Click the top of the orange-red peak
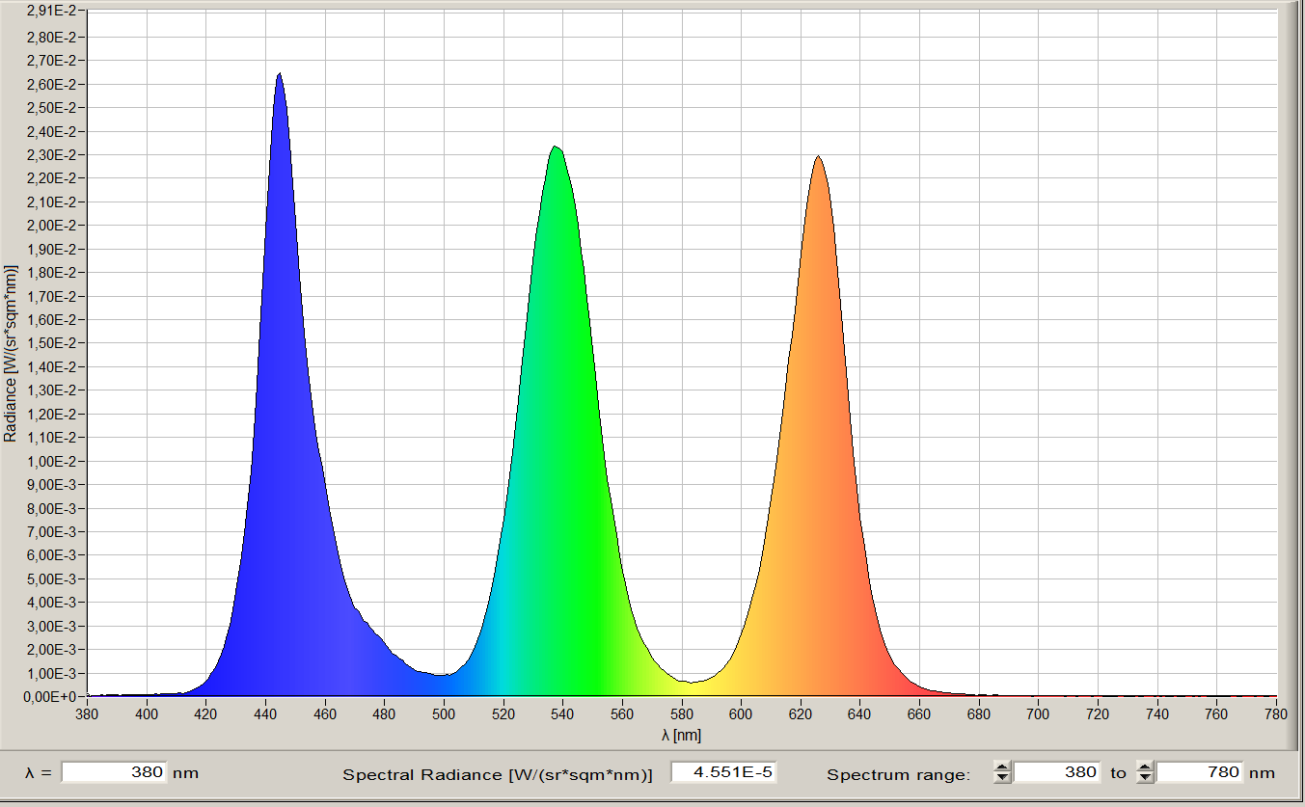Screen dimensions: 1305x807 pos(818,157)
